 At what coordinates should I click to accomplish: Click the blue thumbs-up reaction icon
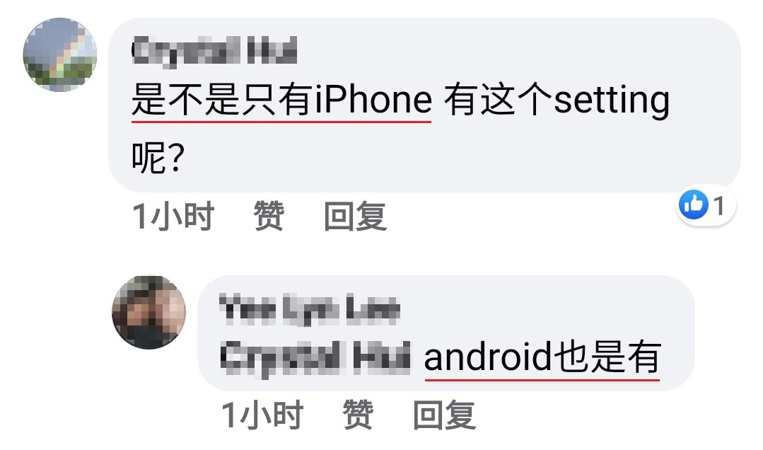694,204
